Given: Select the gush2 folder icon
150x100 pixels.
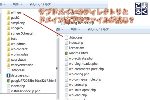Looking at the screenshot, I should 8,18.
